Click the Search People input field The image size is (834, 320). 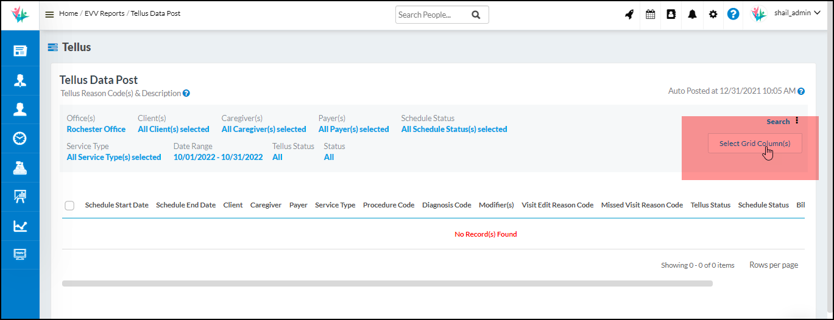tap(431, 15)
